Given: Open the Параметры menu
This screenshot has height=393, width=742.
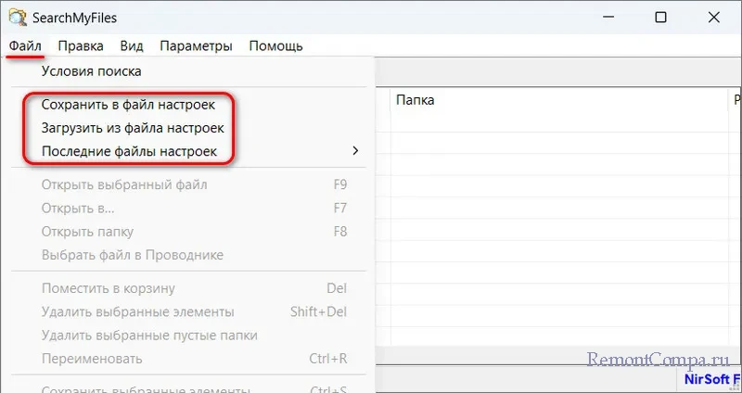Looking at the screenshot, I should pos(195,45).
